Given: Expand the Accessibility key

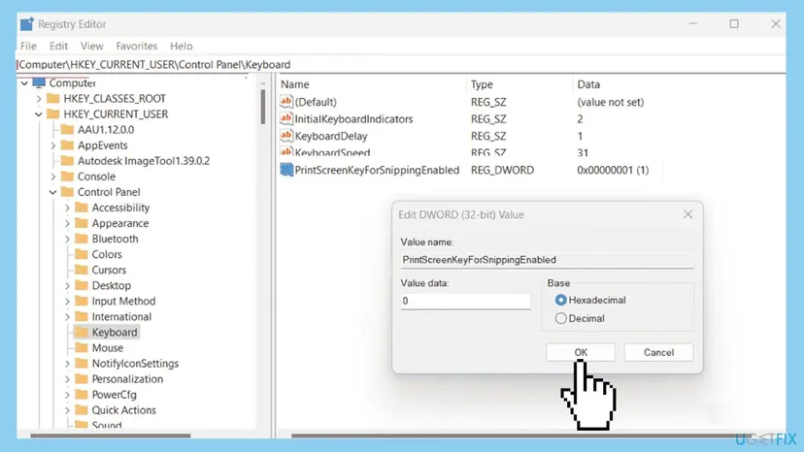Looking at the screenshot, I should [67, 208].
